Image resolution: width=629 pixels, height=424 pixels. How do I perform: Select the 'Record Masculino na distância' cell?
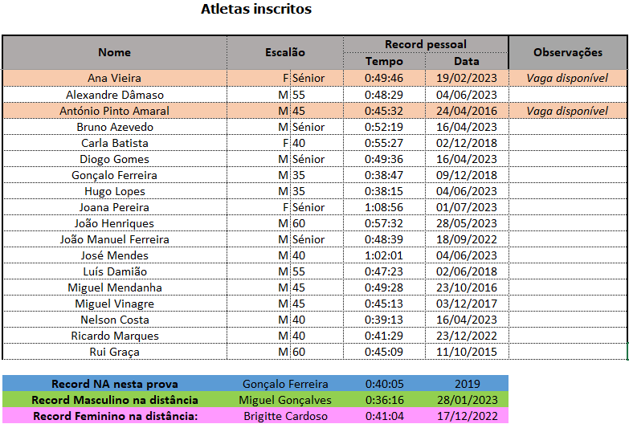click(x=115, y=400)
